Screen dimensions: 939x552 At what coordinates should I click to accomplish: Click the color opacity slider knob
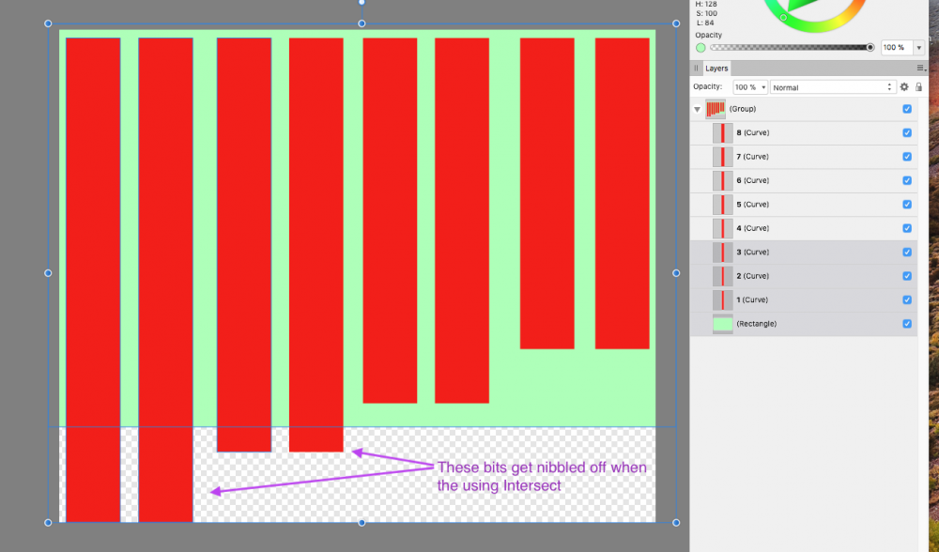click(x=870, y=47)
